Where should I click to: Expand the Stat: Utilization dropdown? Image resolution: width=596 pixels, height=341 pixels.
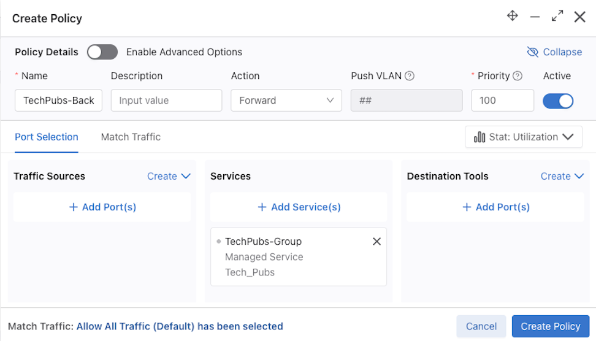pyautogui.click(x=524, y=137)
